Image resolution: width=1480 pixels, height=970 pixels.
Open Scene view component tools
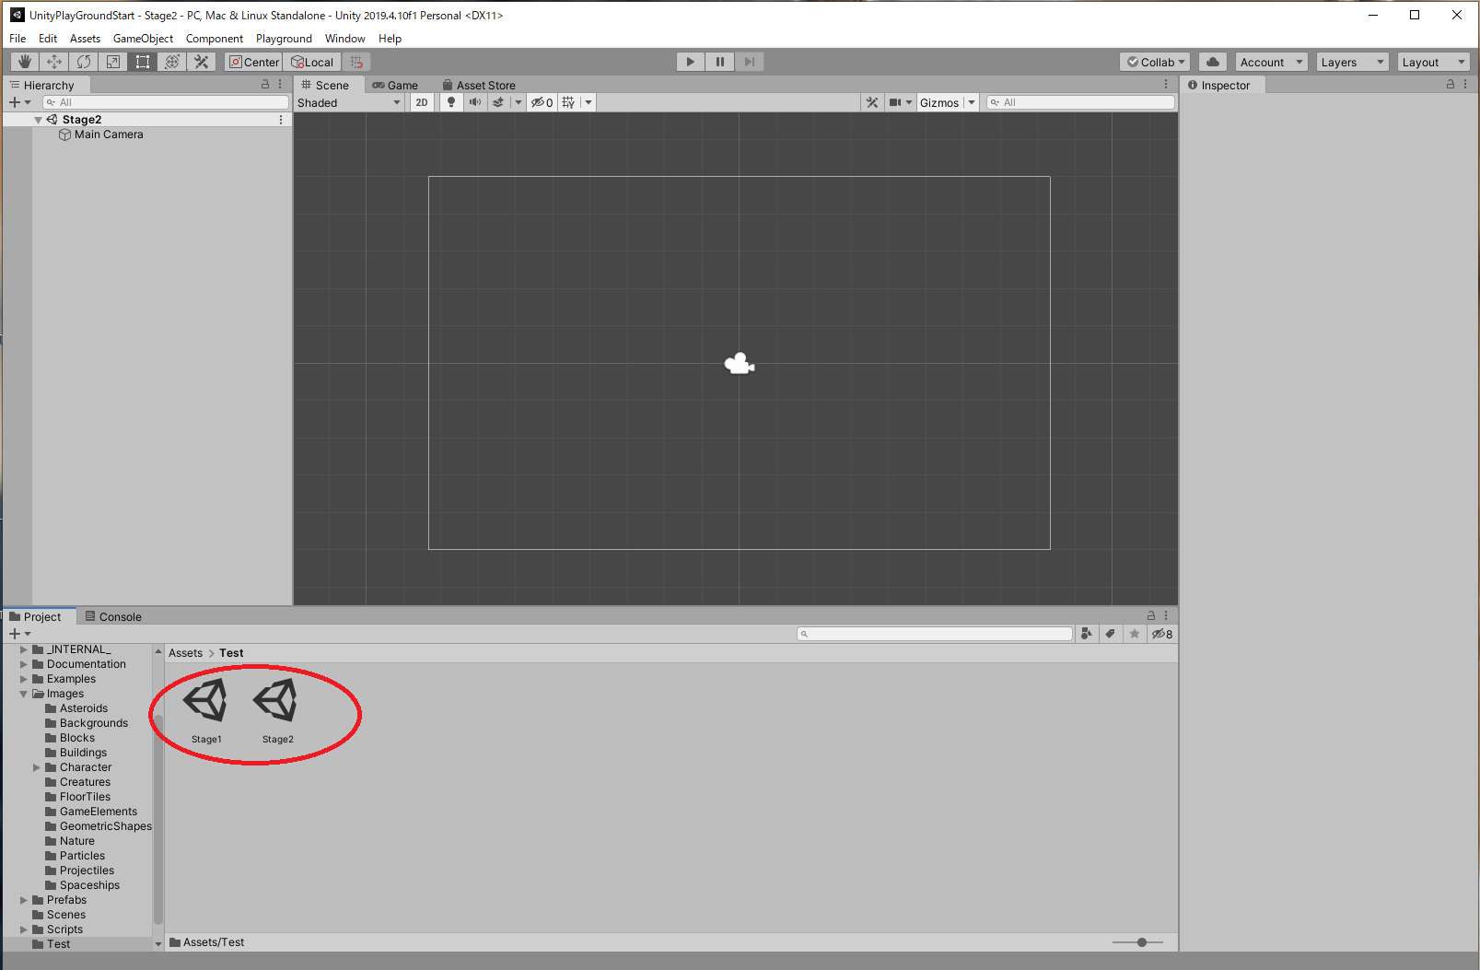(x=871, y=102)
